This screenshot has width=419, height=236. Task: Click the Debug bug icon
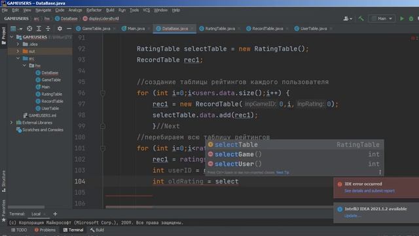[411, 18]
